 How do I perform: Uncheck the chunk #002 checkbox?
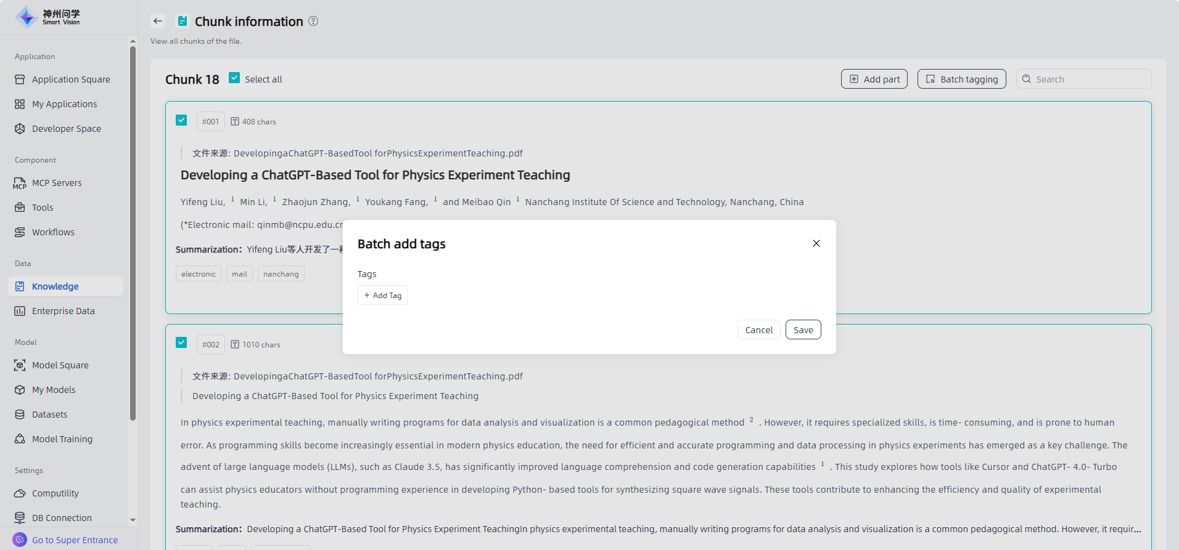[x=181, y=342]
